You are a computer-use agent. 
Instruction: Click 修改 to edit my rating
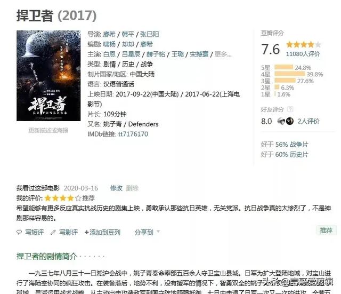116,188
